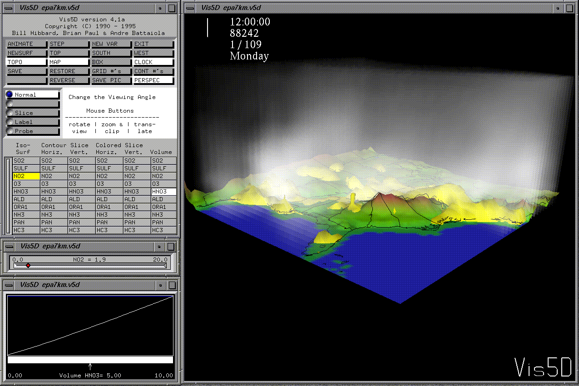Select the Normal mouse mode
Screen dimensions: 579x386
click(32, 95)
